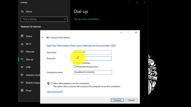Select the Wi-Fi signal icon
Image resolution: width=191 pixels, height=107 pixels.
coord(22,44)
